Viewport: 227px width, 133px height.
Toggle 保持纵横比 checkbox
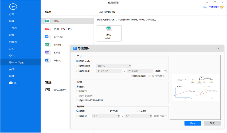click(x=150, y=76)
